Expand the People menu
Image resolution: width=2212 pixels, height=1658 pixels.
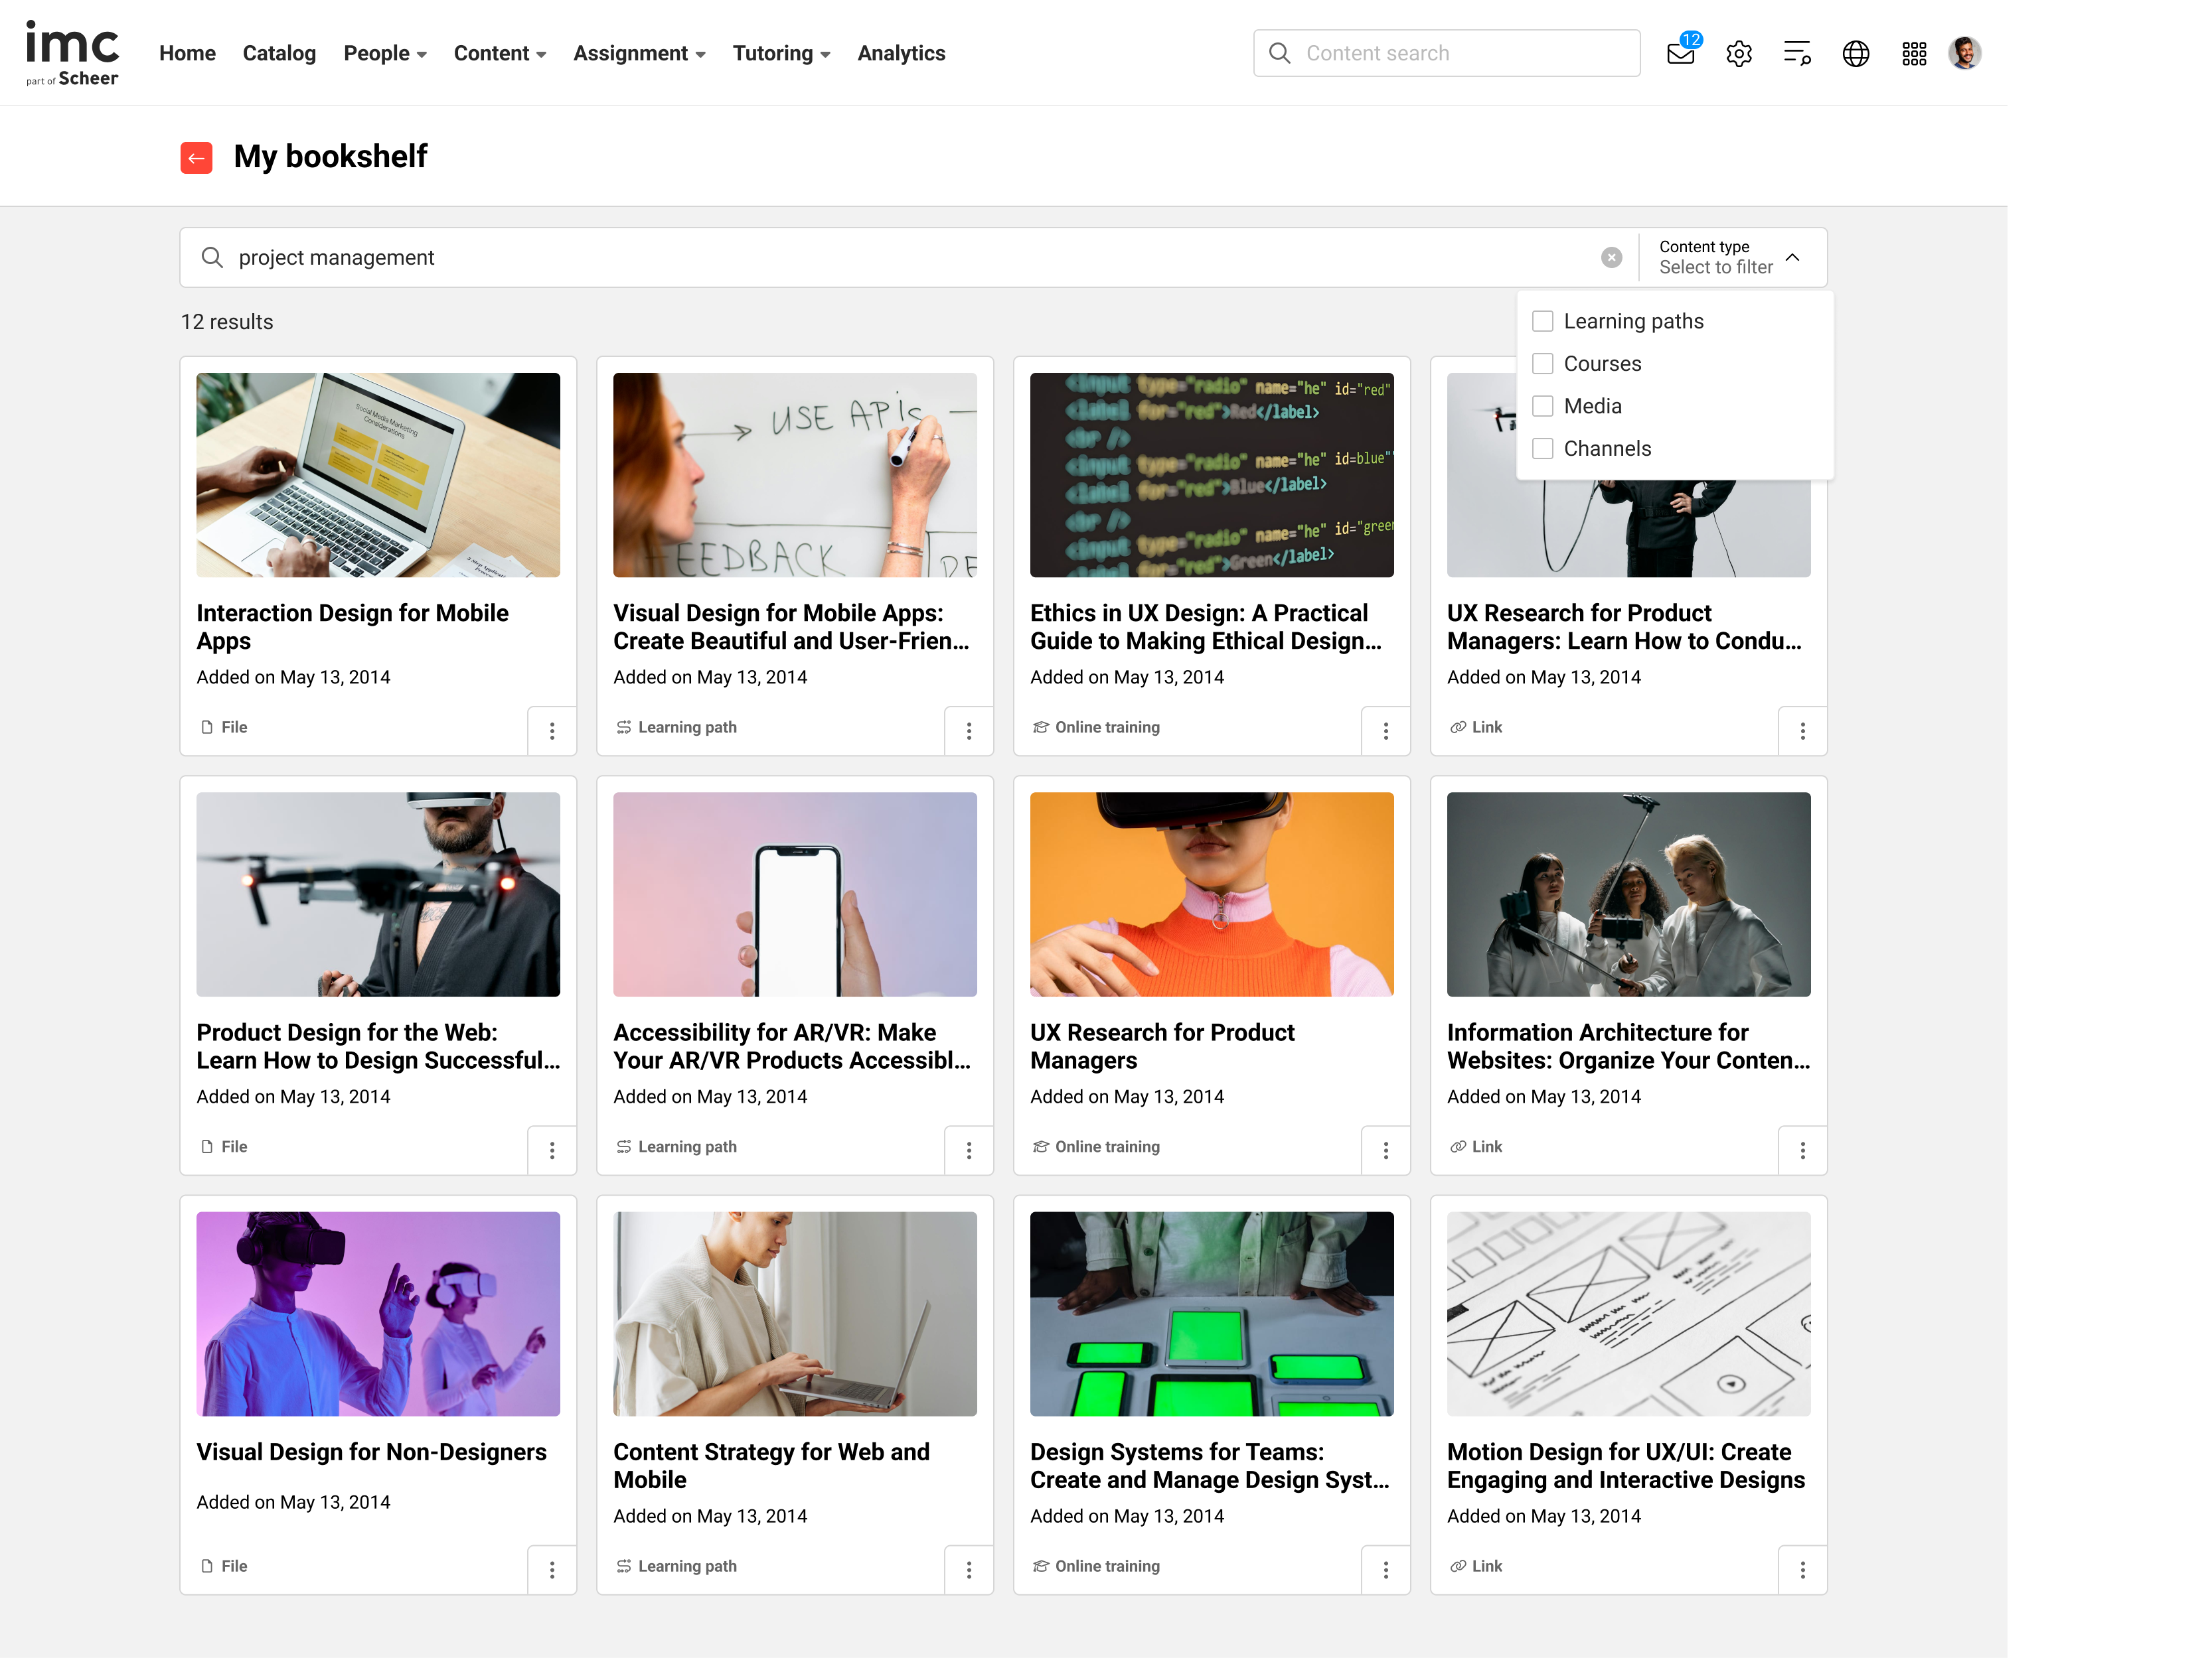point(385,53)
